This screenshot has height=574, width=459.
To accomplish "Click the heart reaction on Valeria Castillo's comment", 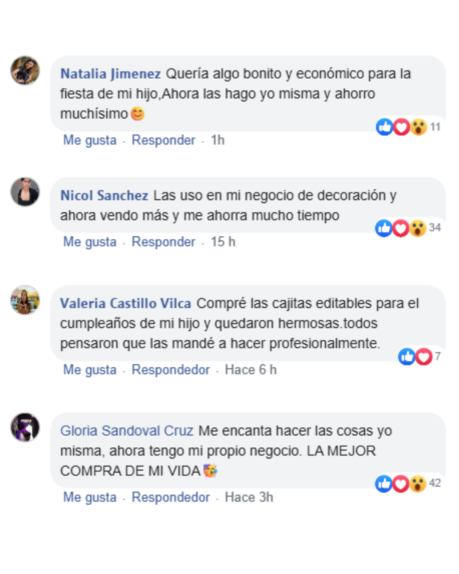I will click(424, 356).
